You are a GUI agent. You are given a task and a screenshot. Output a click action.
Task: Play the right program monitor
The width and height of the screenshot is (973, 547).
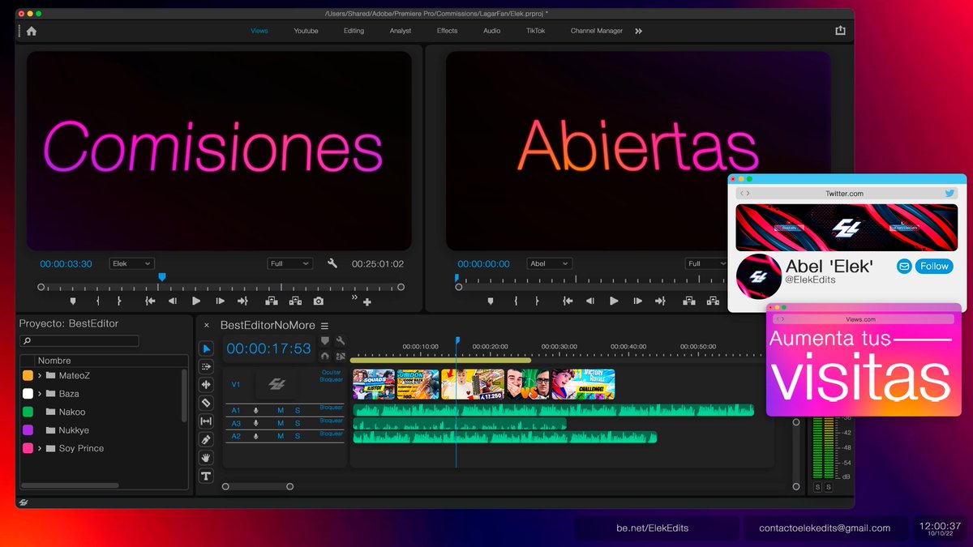tap(614, 301)
